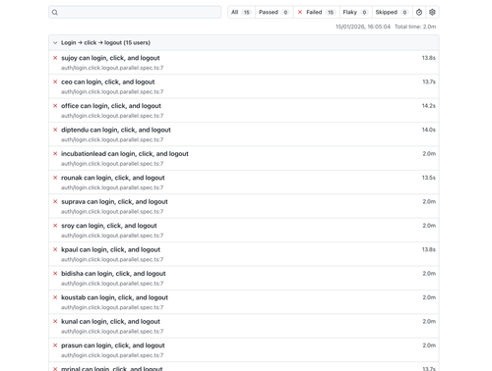492x371 pixels.
Task: Open office can login test result
Action: (x=111, y=106)
